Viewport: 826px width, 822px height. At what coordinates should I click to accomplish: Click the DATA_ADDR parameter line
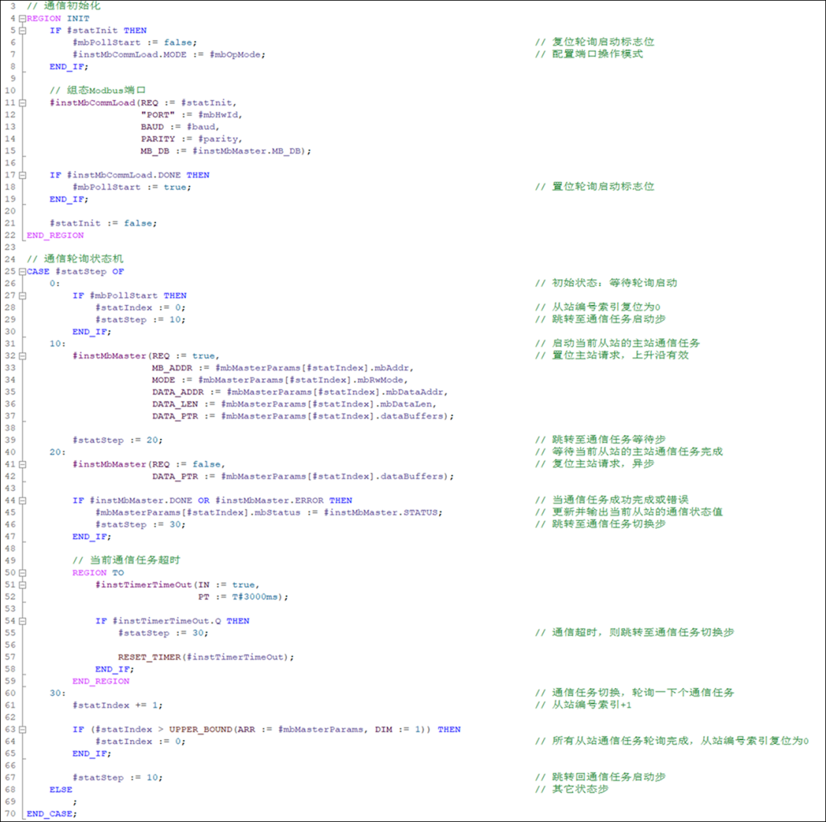(301, 392)
